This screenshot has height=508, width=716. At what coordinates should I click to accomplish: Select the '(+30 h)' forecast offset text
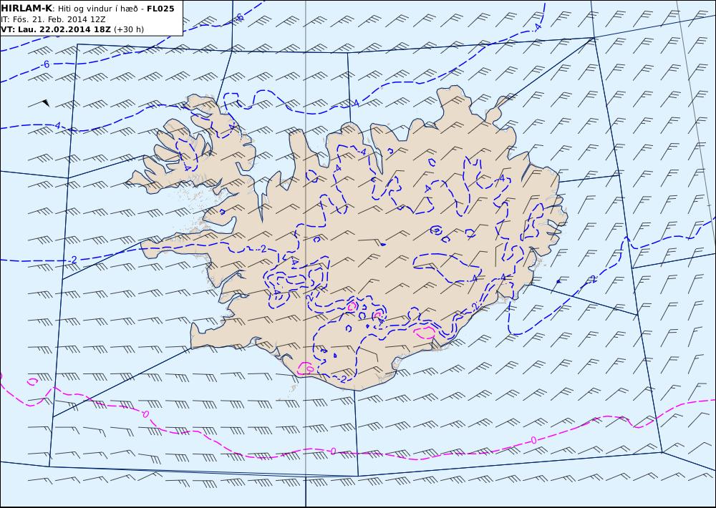[x=129, y=29]
